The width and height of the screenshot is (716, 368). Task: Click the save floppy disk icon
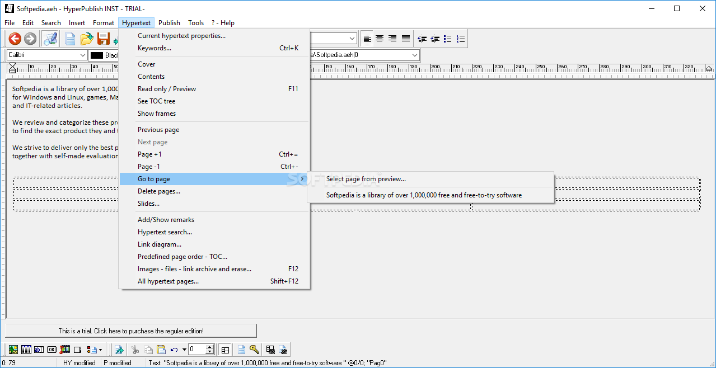click(x=104, y=39)
